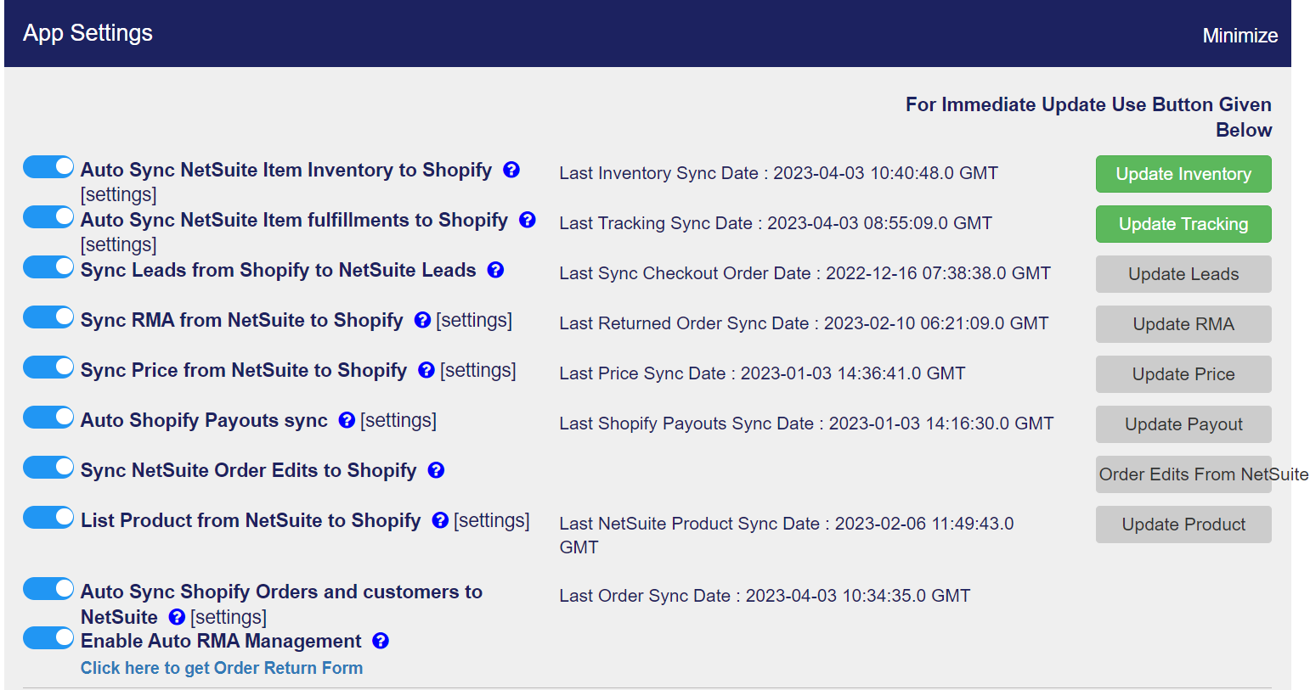Disable Auto Sync NetSuite Item Inventory toggle
Image resolution: width=1310 pixels, height=690 pixels.
(48, 167)
